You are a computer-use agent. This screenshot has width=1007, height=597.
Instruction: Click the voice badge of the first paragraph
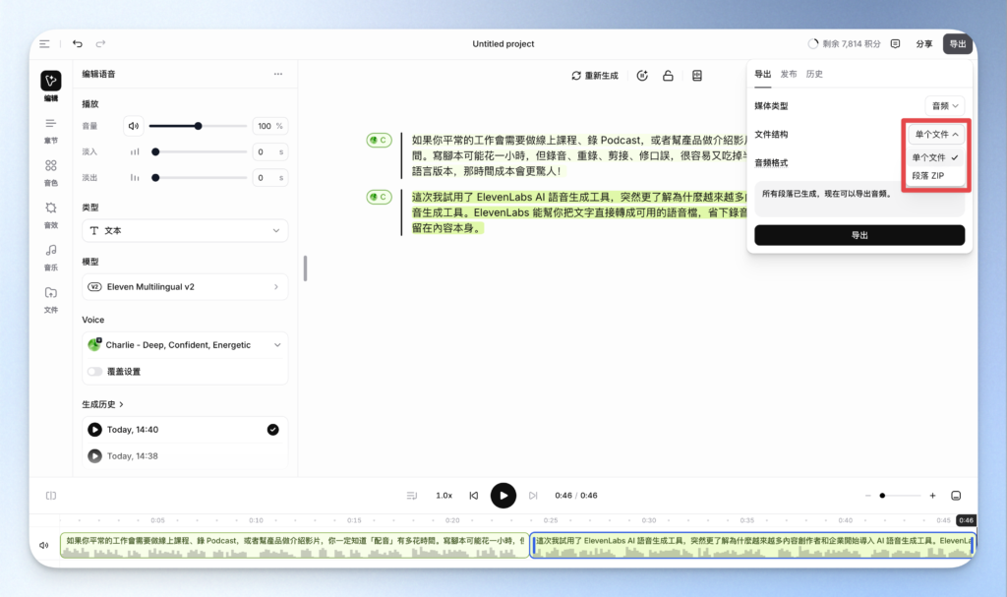pyautogui.click(x=379, y=140)
